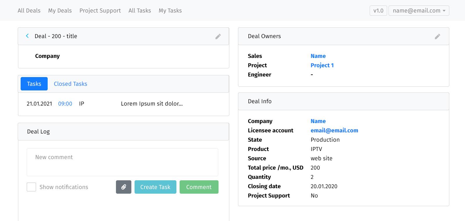
Task: Enable Show notifications checkbox
Action: (31, 187)
